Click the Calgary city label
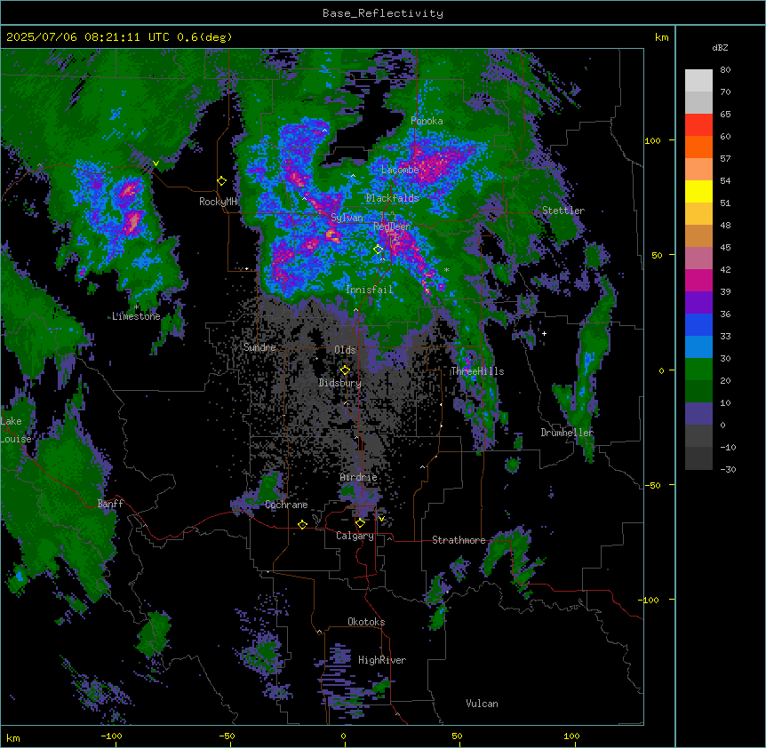 pos(355,536)
